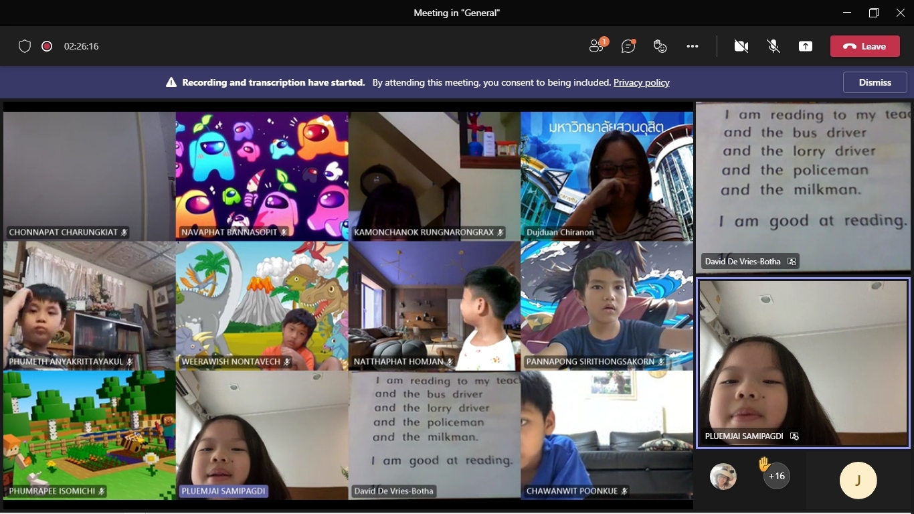The height and width of the screenshot is (514, 914).
Task: Open the Privacy policy link
Action: tap(641, 83)
